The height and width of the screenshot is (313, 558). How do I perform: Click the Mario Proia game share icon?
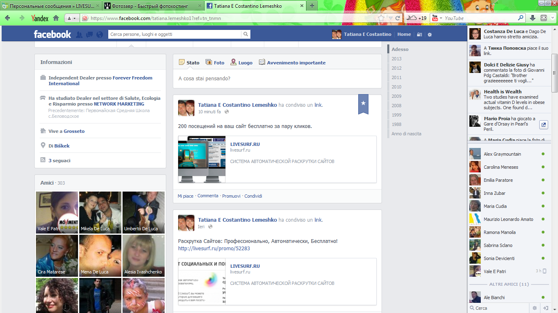click(x=544, y=125)
